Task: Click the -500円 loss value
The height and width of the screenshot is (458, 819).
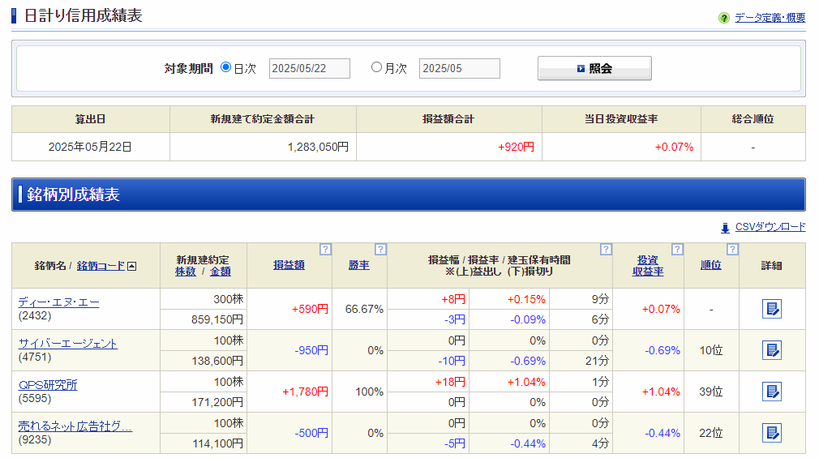Action: click(x=311, y=433)
